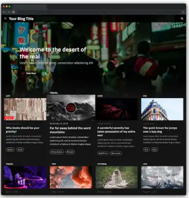Open the blog search icon

tap(182, 19)
